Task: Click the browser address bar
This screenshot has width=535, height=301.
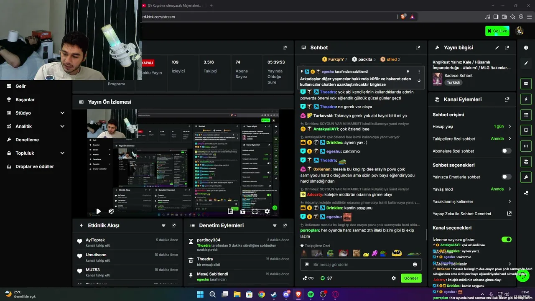Action: 267,17
